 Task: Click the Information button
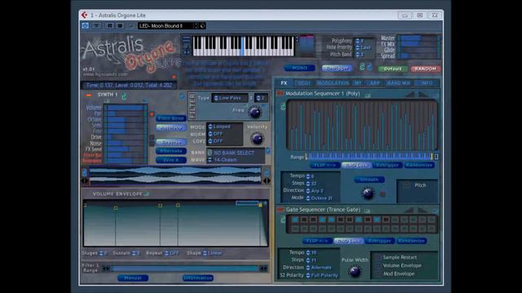(x=197, y=278)
